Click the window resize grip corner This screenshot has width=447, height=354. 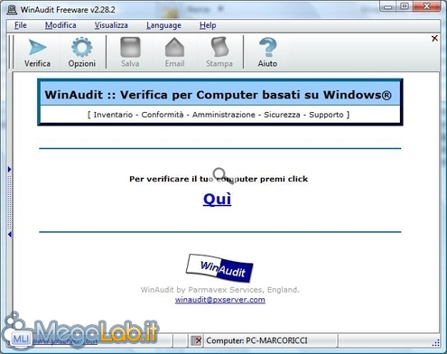436,343
